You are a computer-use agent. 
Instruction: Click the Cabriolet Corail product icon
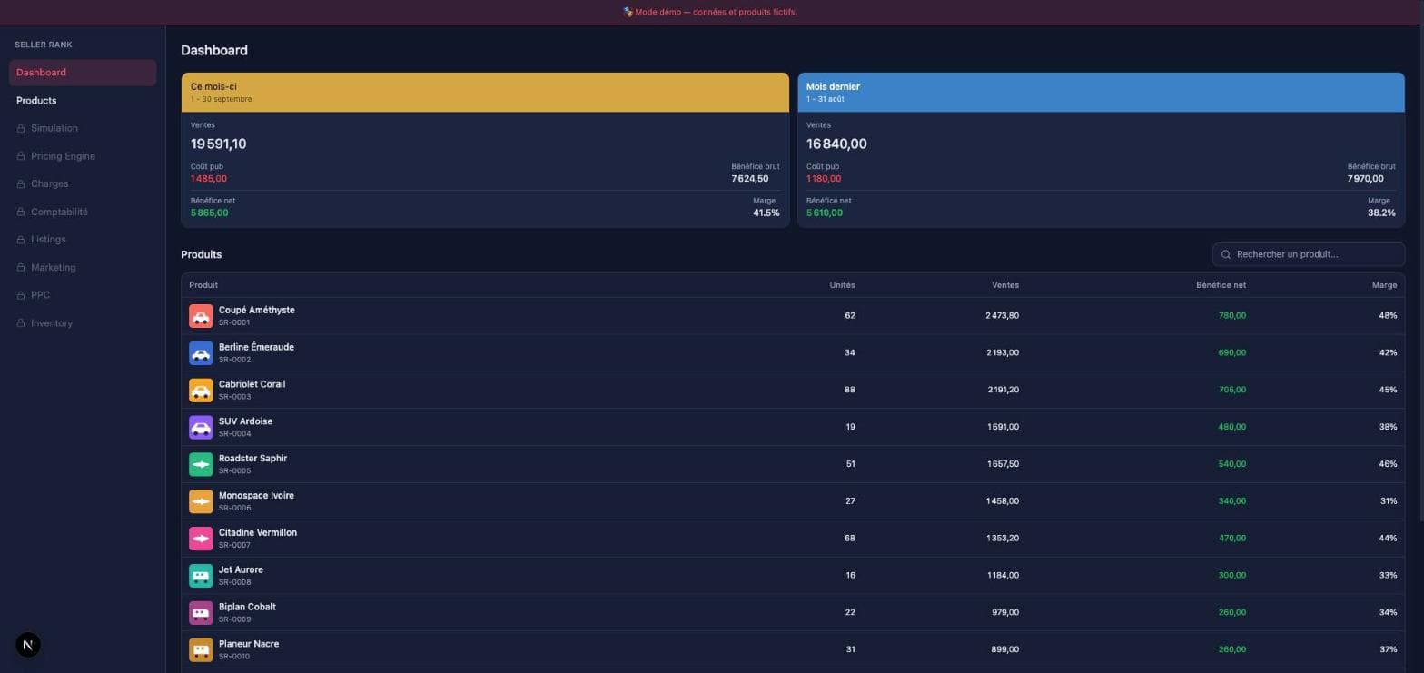(201, 391)
